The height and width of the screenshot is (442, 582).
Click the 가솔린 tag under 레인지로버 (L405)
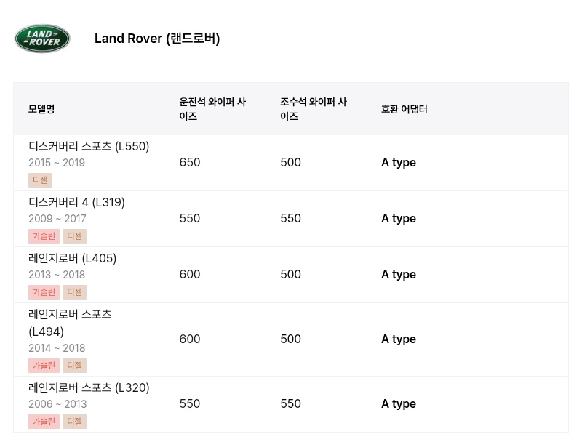tap(44, 292)
